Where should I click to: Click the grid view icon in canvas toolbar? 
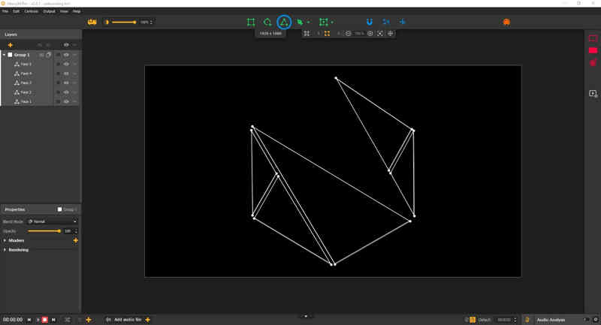(307, 34)
